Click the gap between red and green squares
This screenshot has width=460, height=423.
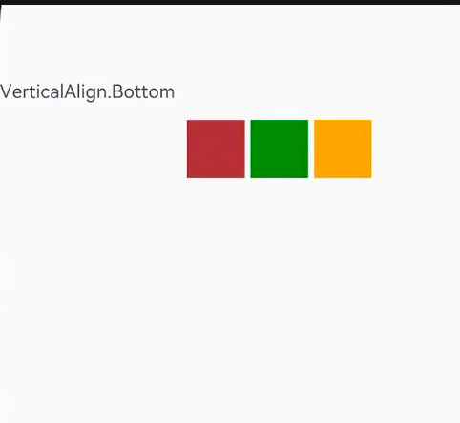(x=247, y=149)
